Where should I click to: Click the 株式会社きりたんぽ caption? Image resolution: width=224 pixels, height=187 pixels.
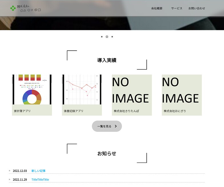click(x=126, y=111)
